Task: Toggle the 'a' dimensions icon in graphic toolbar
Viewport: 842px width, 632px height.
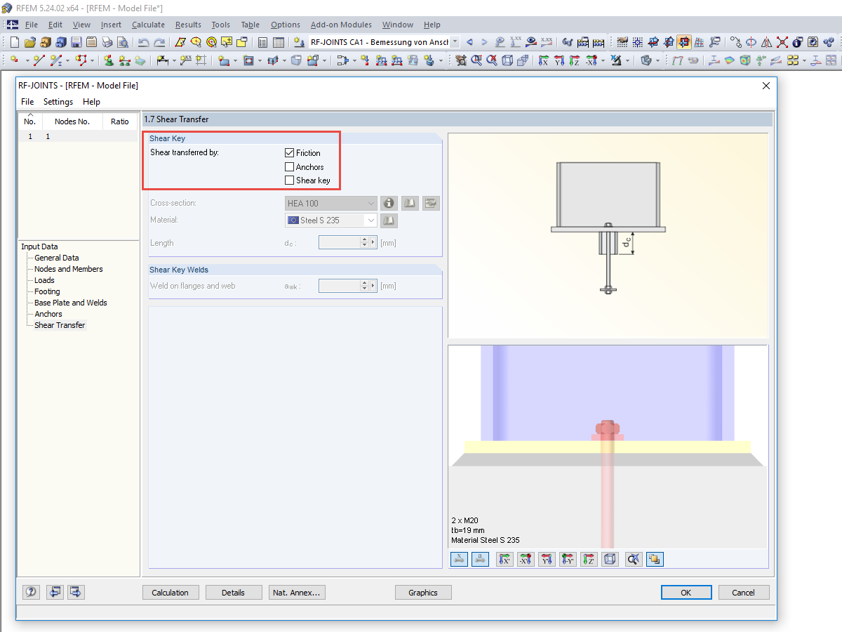Action: pos(481,560)
